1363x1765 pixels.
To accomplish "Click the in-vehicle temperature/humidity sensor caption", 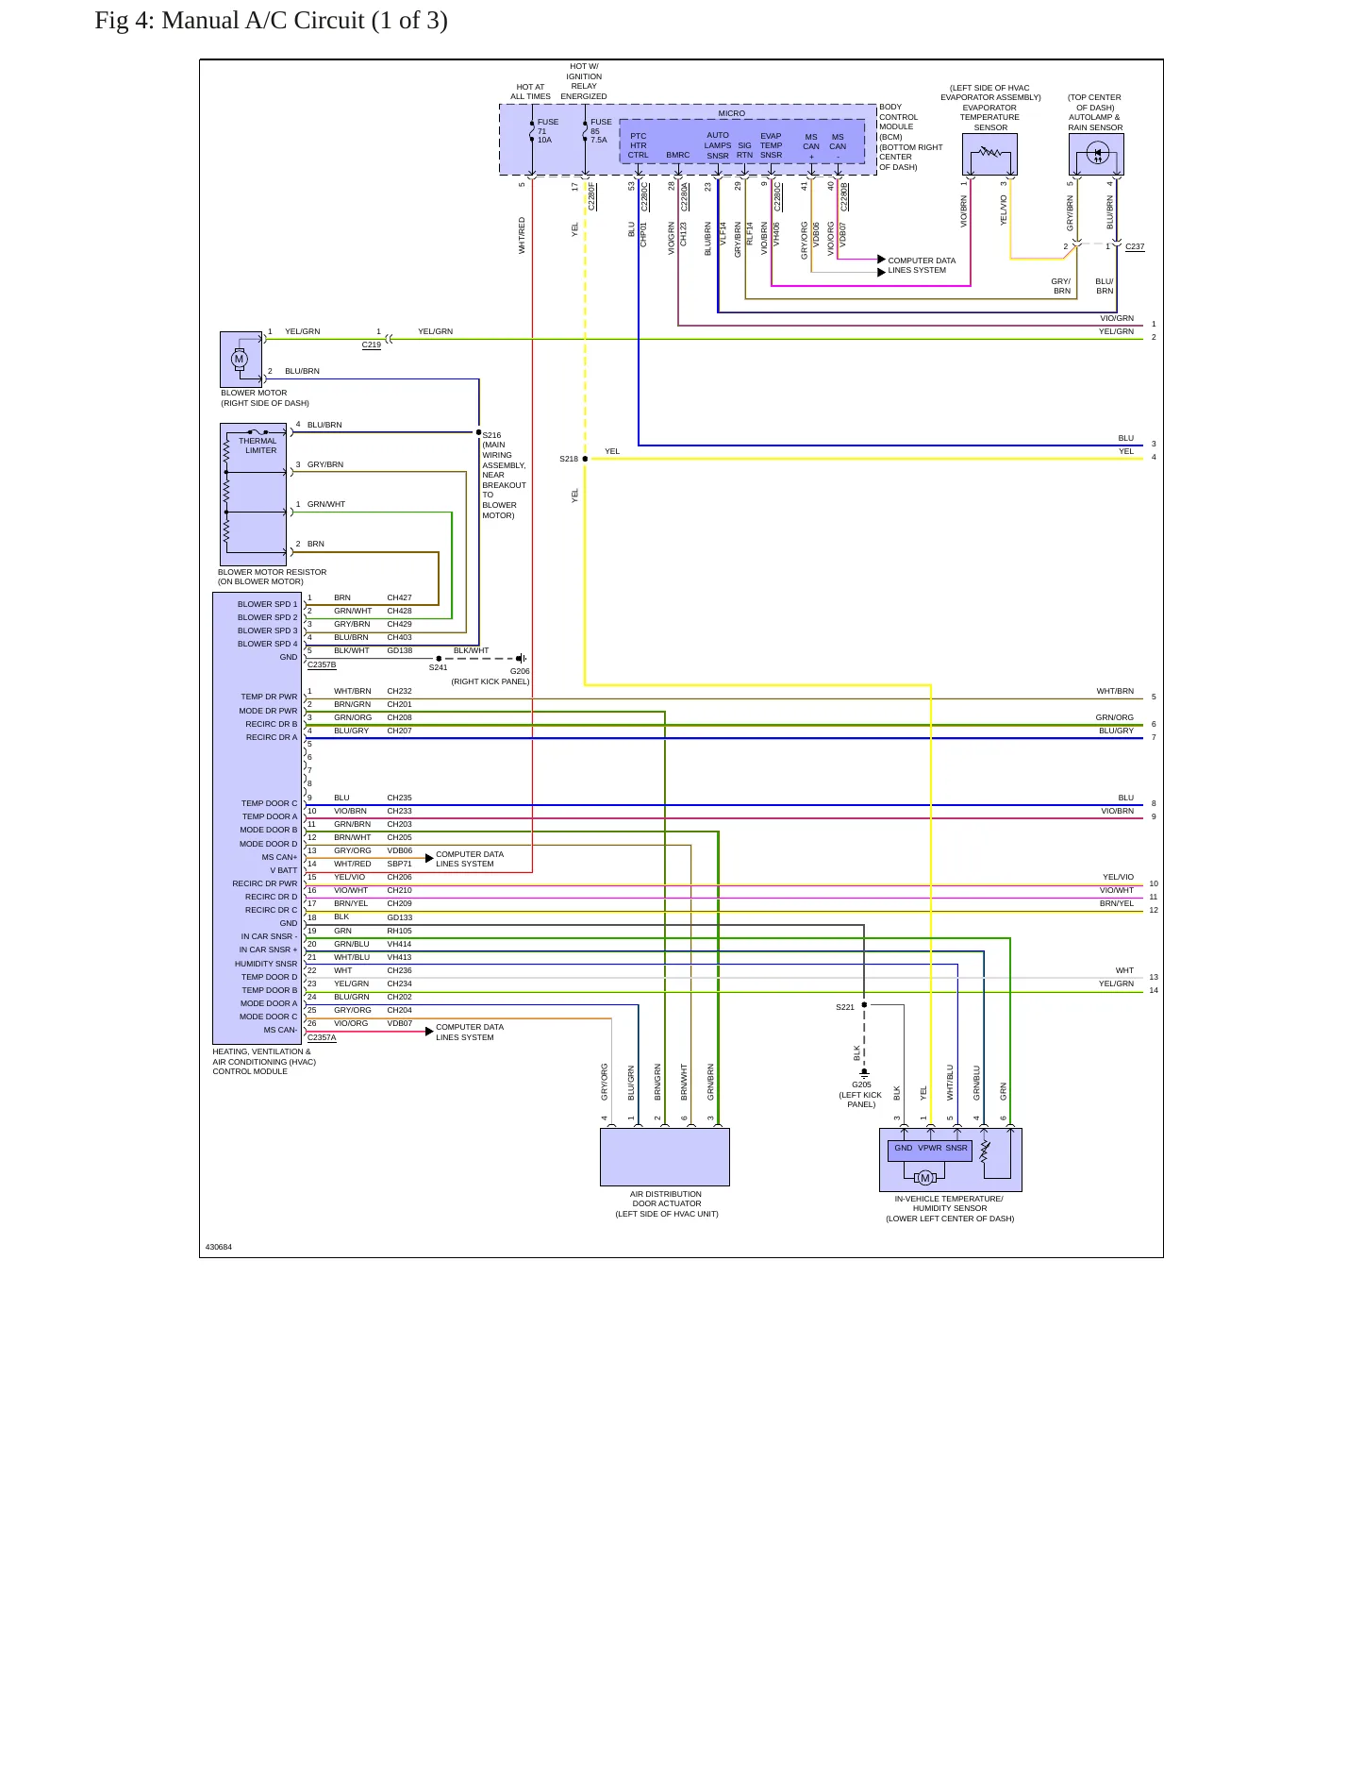I will 950,1208.
